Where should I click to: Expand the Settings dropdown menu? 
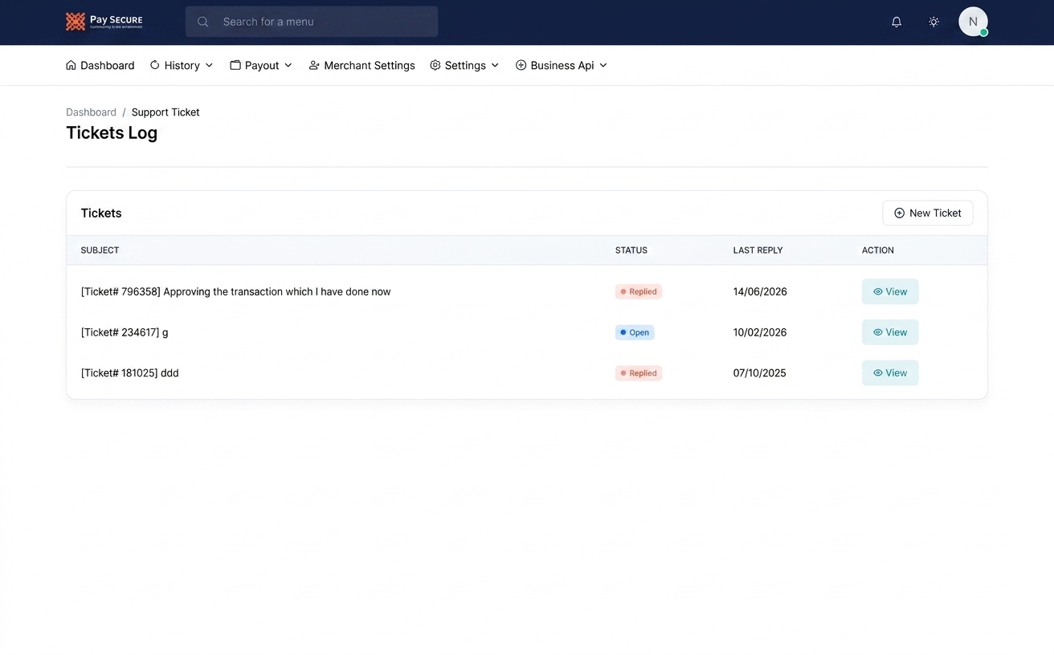tap(464, 65)
